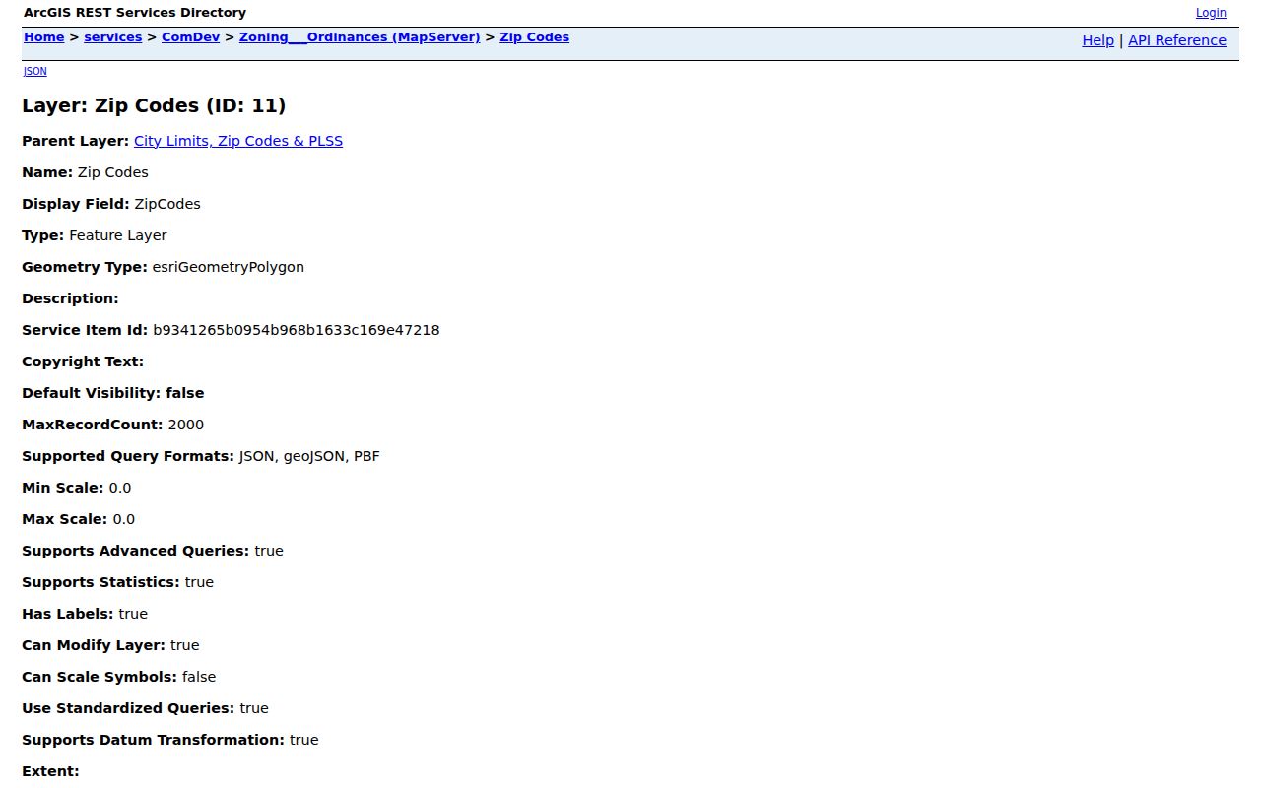Click the Supported Query Formats value text

coord(309,456)
